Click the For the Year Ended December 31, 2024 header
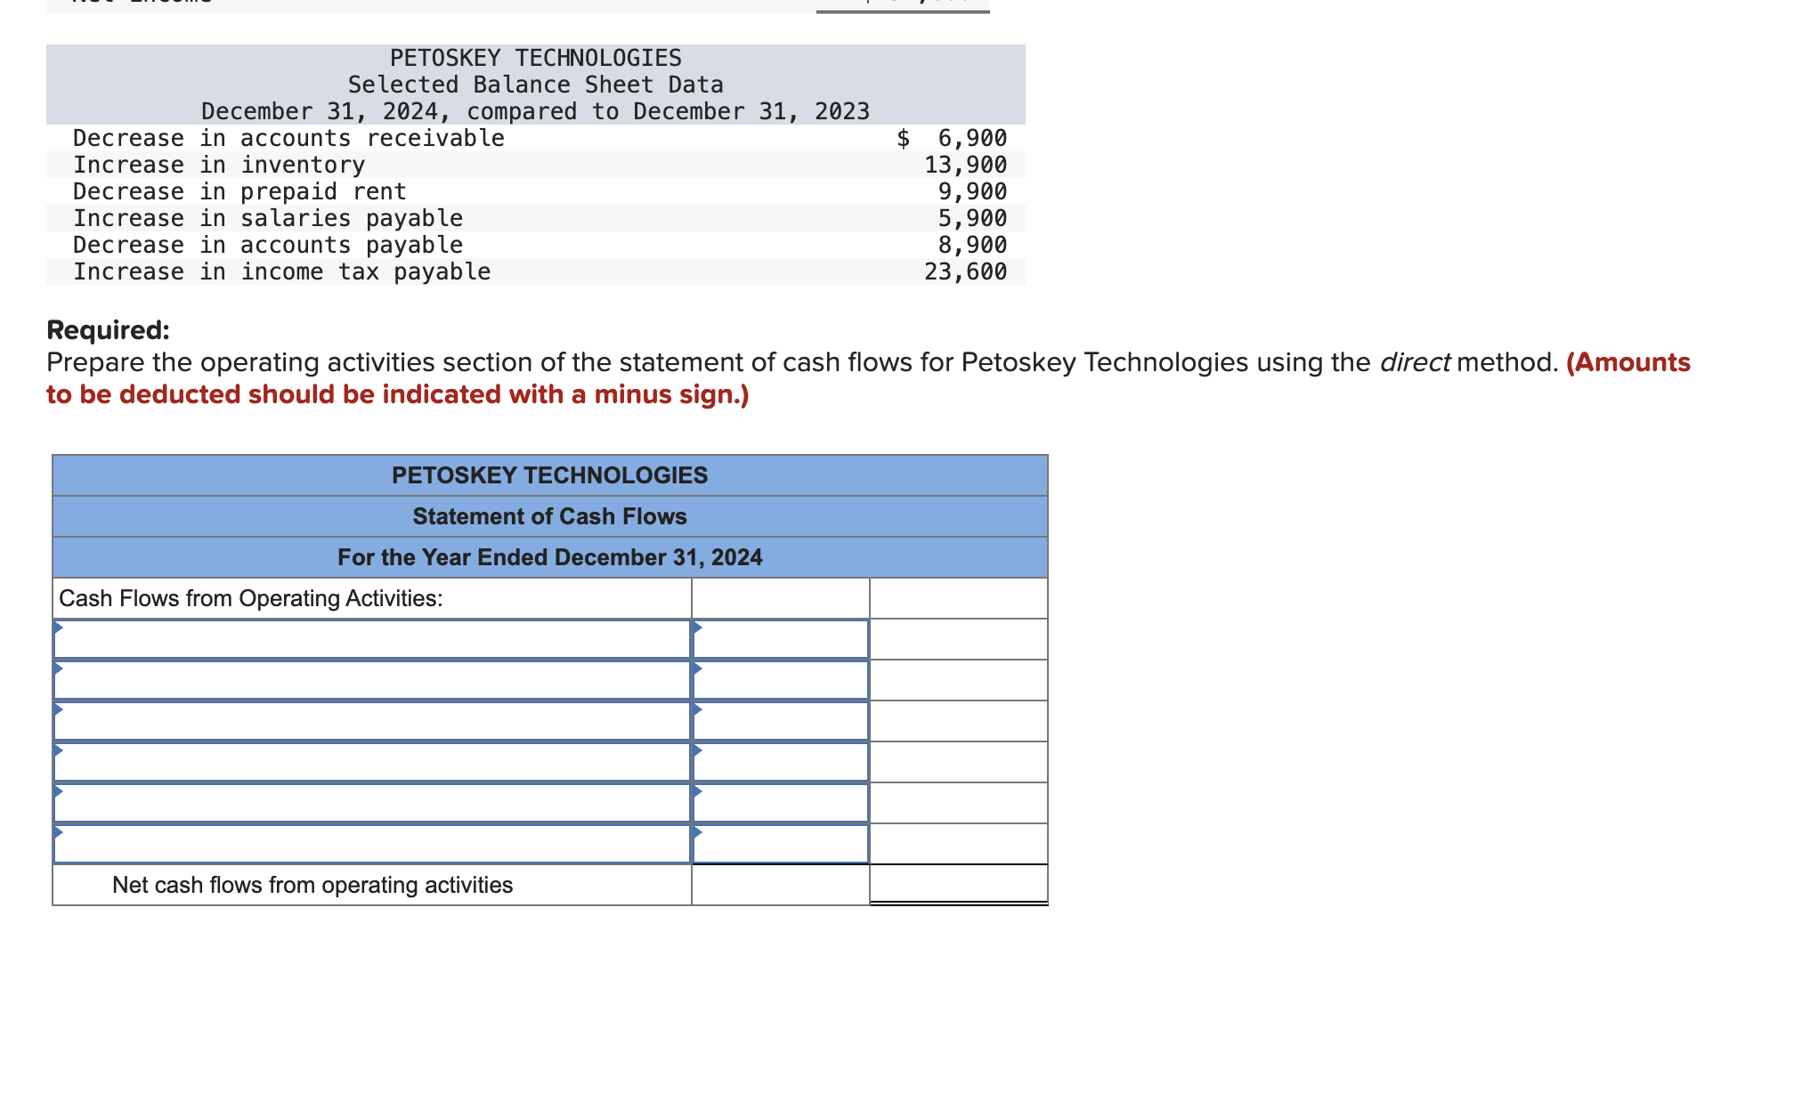The image size is (1818, 1118). pyautogui.click(x=549, y=557)
